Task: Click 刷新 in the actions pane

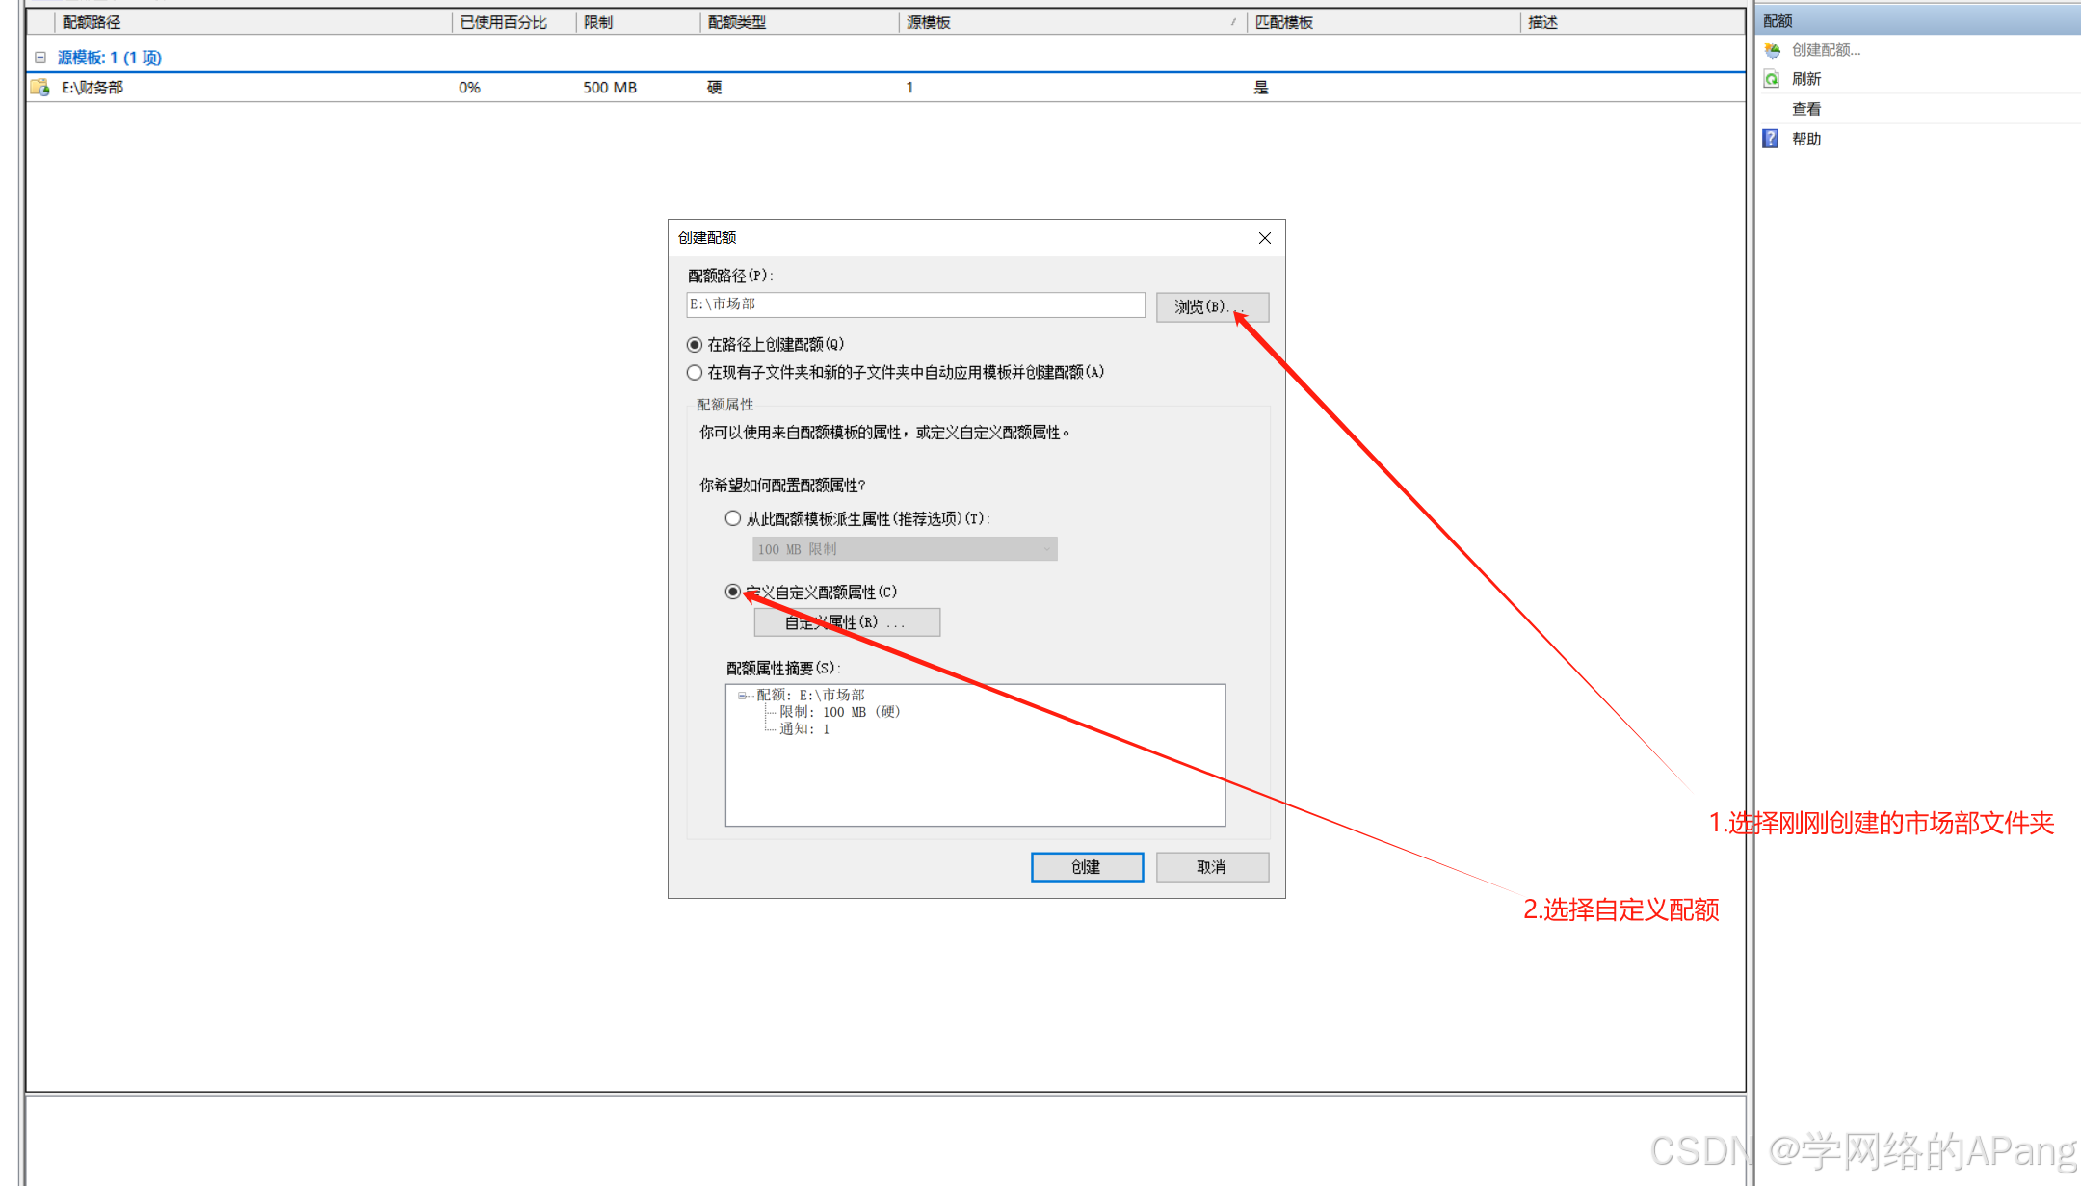Action: tap(1806, 79)
